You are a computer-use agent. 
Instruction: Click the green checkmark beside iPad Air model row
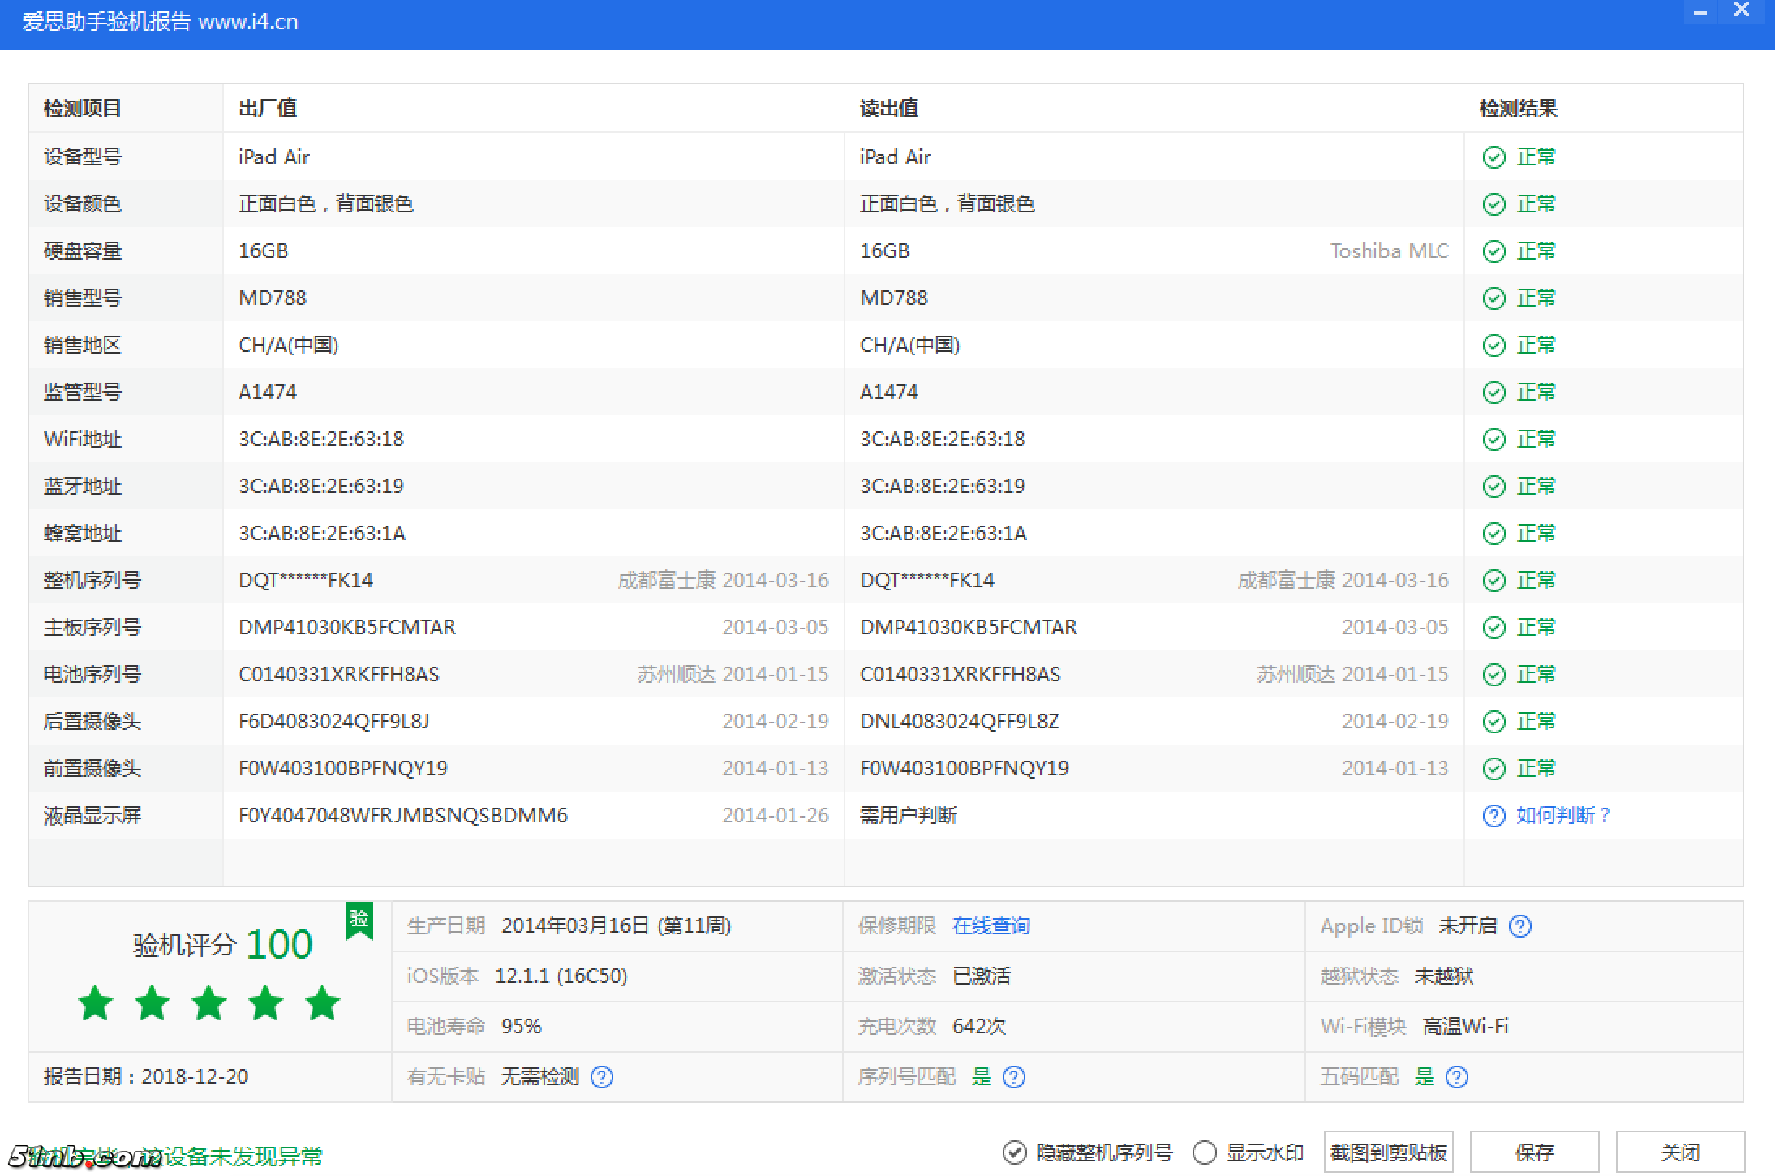[1495, 157]
